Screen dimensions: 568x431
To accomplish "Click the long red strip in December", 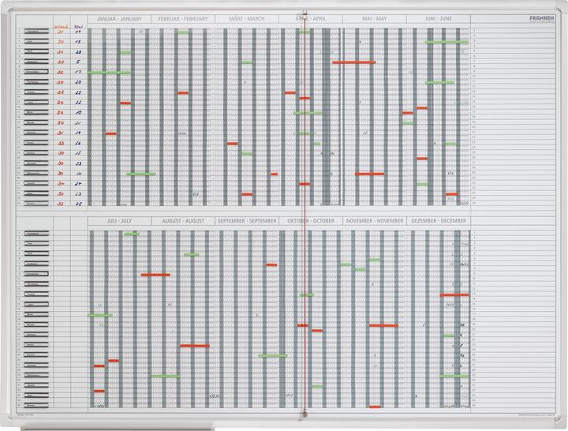I will (454, 295).
